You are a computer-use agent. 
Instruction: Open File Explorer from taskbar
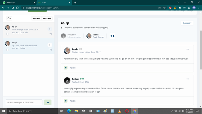click(x=76, y=111)
